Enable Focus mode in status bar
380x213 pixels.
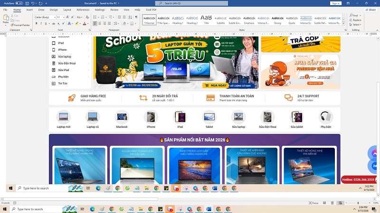313,203
